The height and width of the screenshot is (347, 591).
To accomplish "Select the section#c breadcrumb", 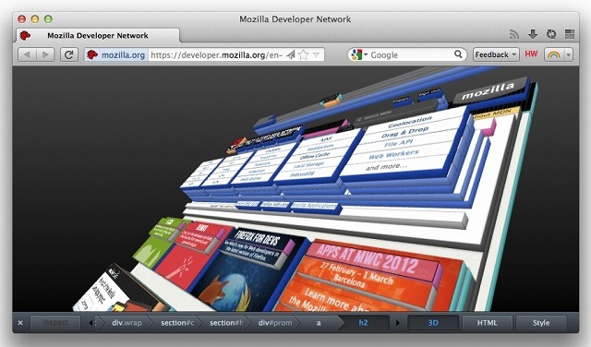I will pos(177,323).
